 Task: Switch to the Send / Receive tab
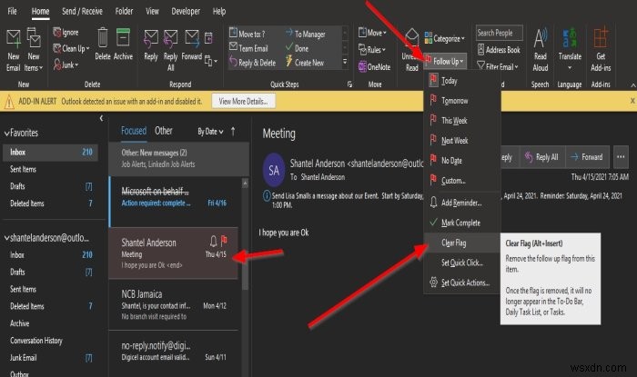click(x=82, y=11)
